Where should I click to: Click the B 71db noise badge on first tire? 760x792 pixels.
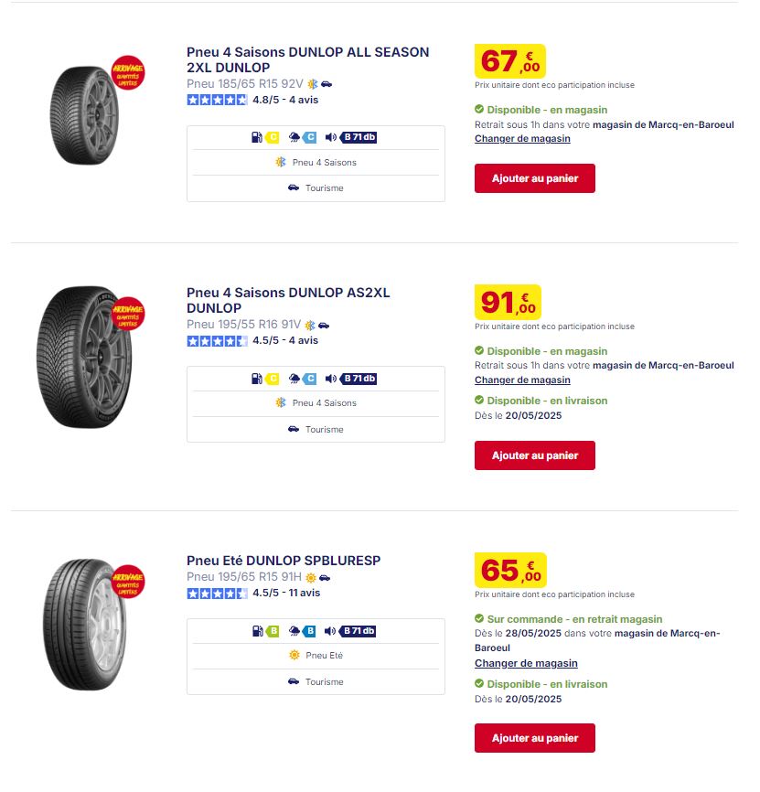point(359,137)
